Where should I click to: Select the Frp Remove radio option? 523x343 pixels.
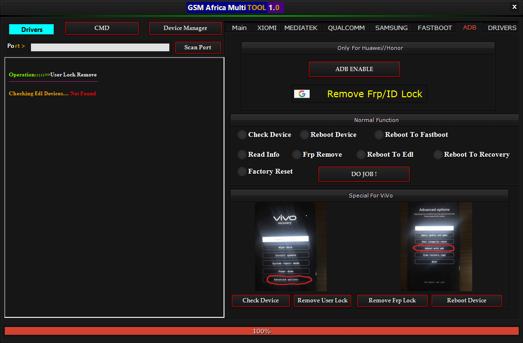[296, 154]
